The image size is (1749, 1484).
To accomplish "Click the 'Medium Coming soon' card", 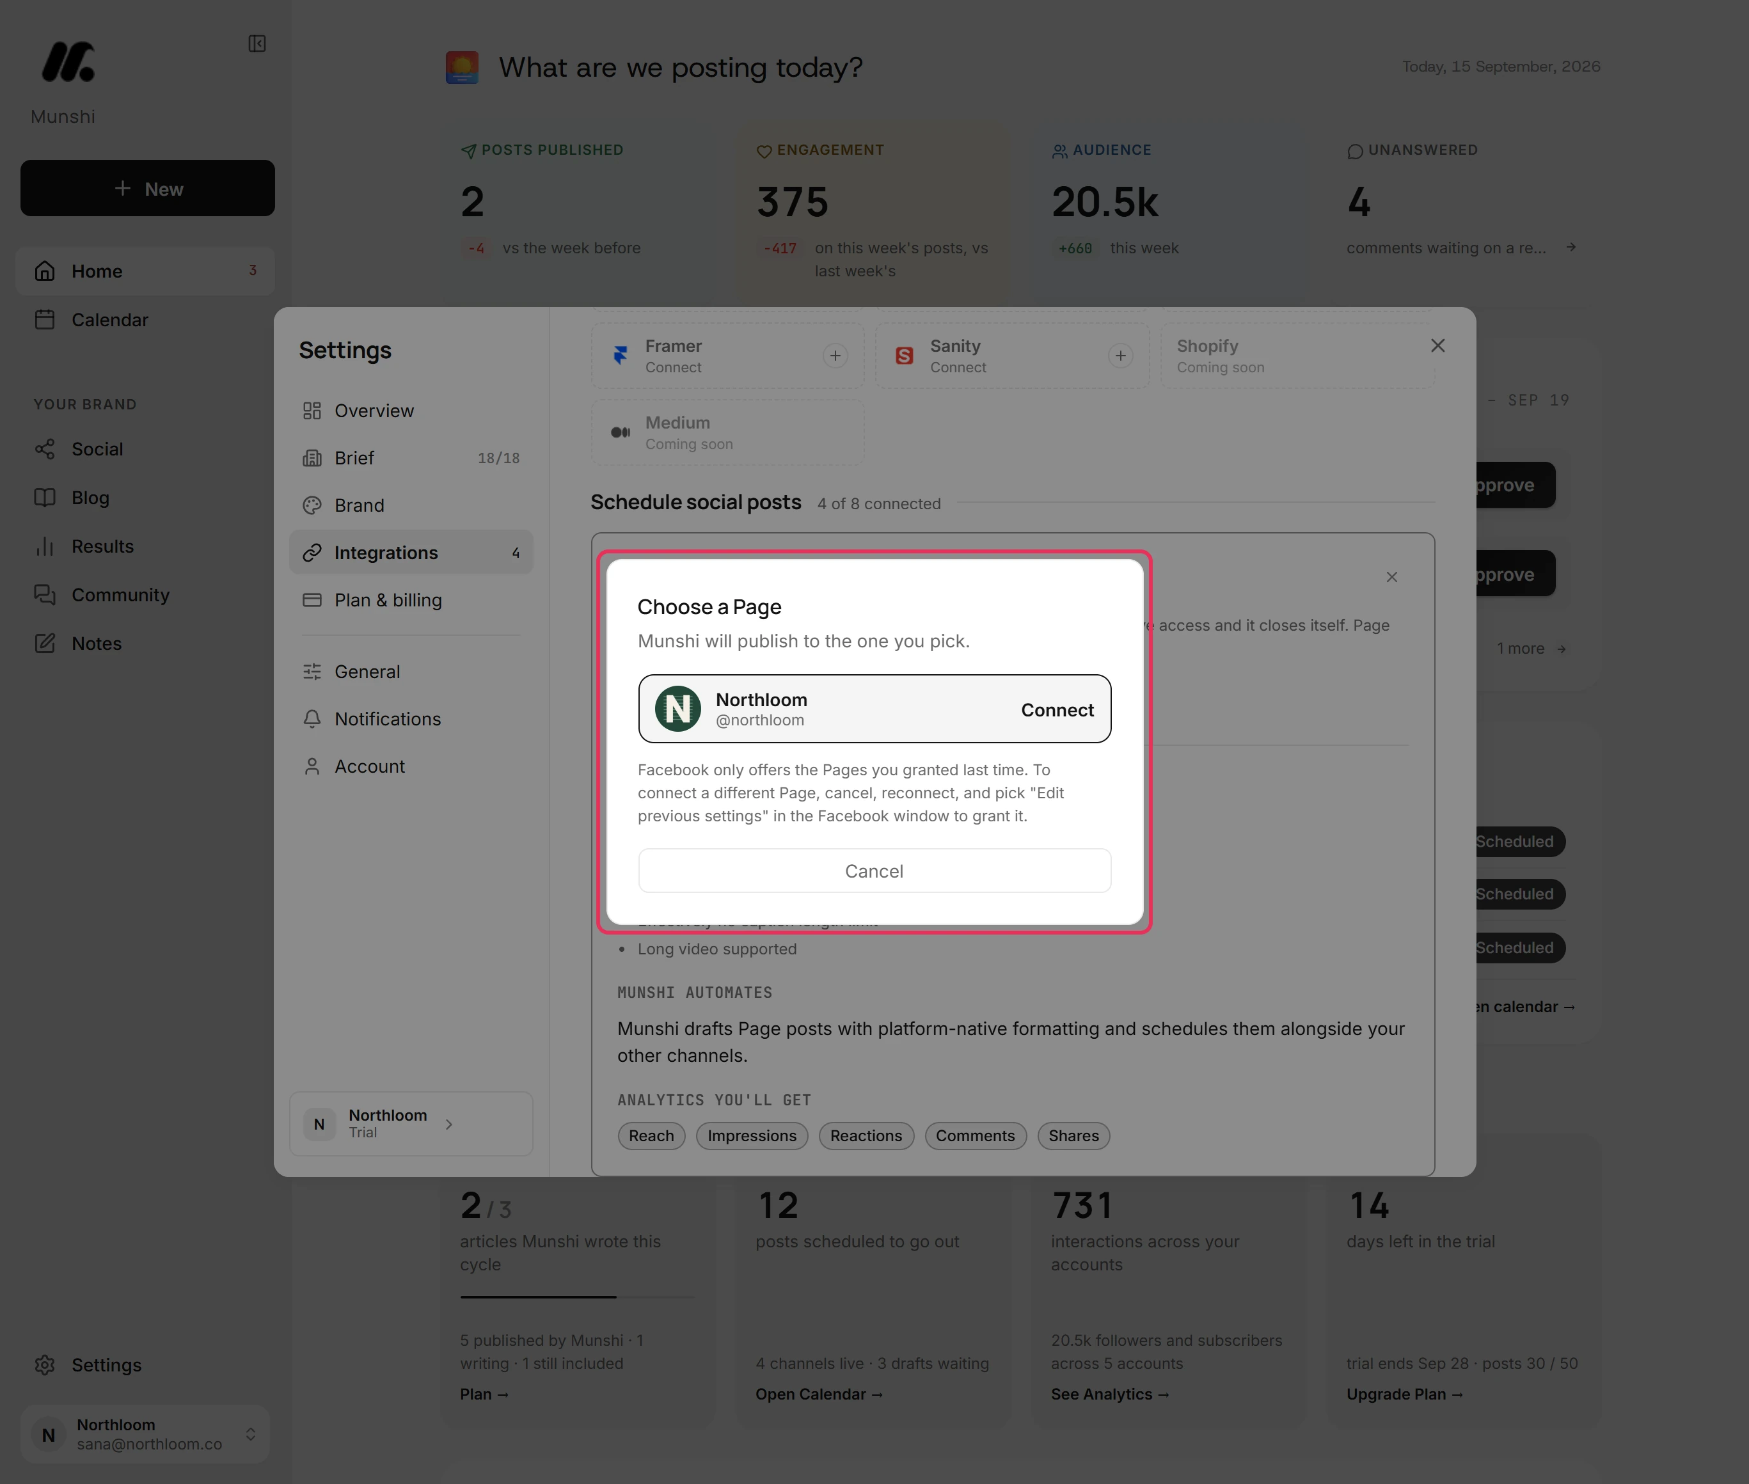I will (728, 432).
